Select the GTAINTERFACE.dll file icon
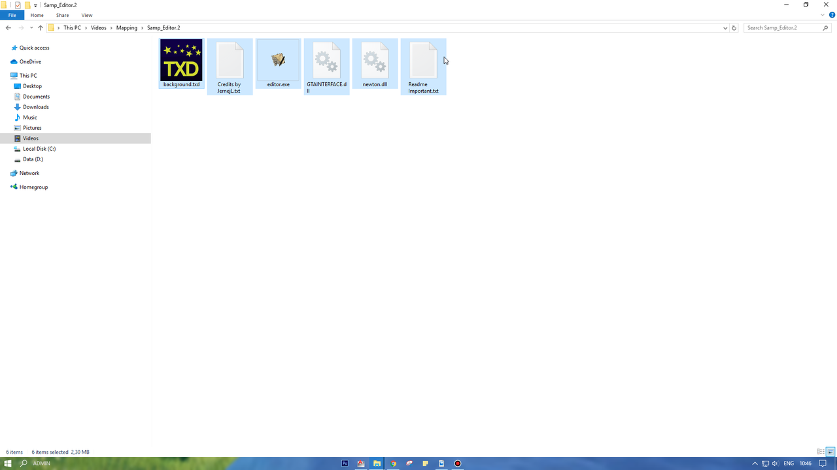Screen dimensions: 837x470 [326, 60]
